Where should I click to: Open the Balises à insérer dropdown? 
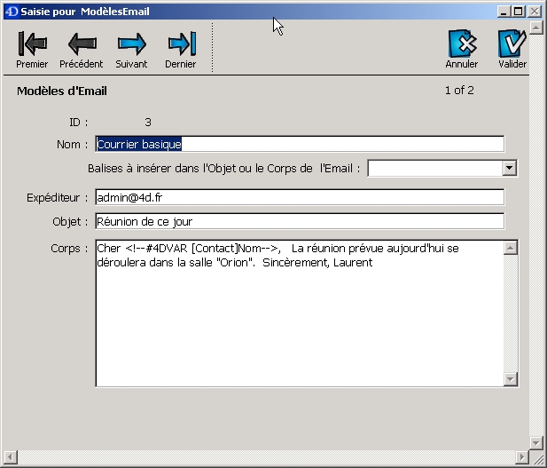pyautogui.click(x=509, y=168)
